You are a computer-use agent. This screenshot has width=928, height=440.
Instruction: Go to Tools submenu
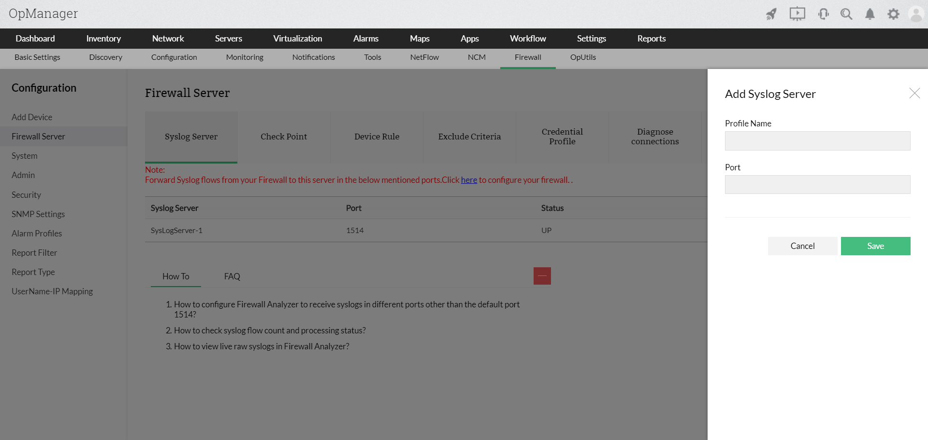(x=373, y=57)
